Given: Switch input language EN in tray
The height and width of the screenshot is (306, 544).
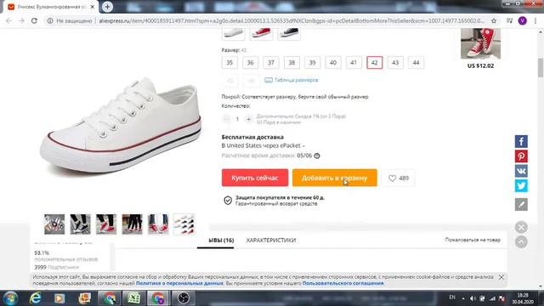Looking at the screenshot, I should tap(452, 297).
